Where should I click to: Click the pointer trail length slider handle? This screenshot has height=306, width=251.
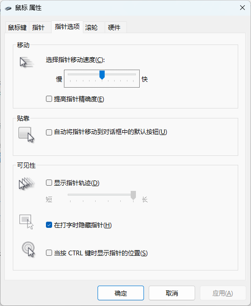point(133,195)
